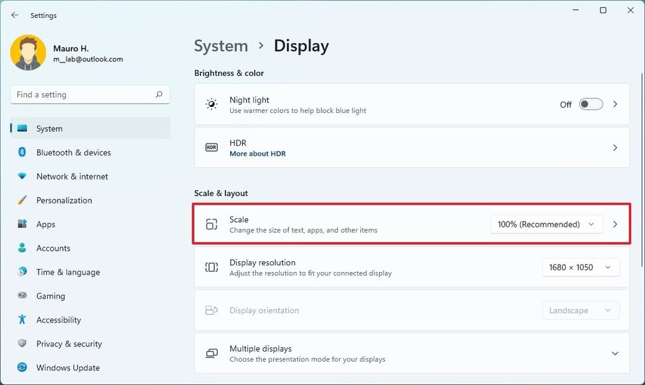The image size is (645, 385).
Task: Open the 100% (Recommended) scale dropdown
Action: coord(547,224)
